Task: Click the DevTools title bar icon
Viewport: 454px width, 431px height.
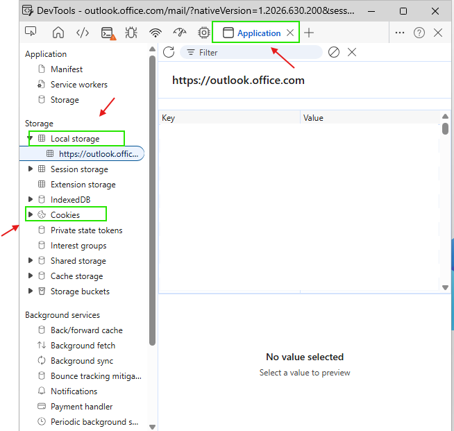Action: (x=28, y=10)
